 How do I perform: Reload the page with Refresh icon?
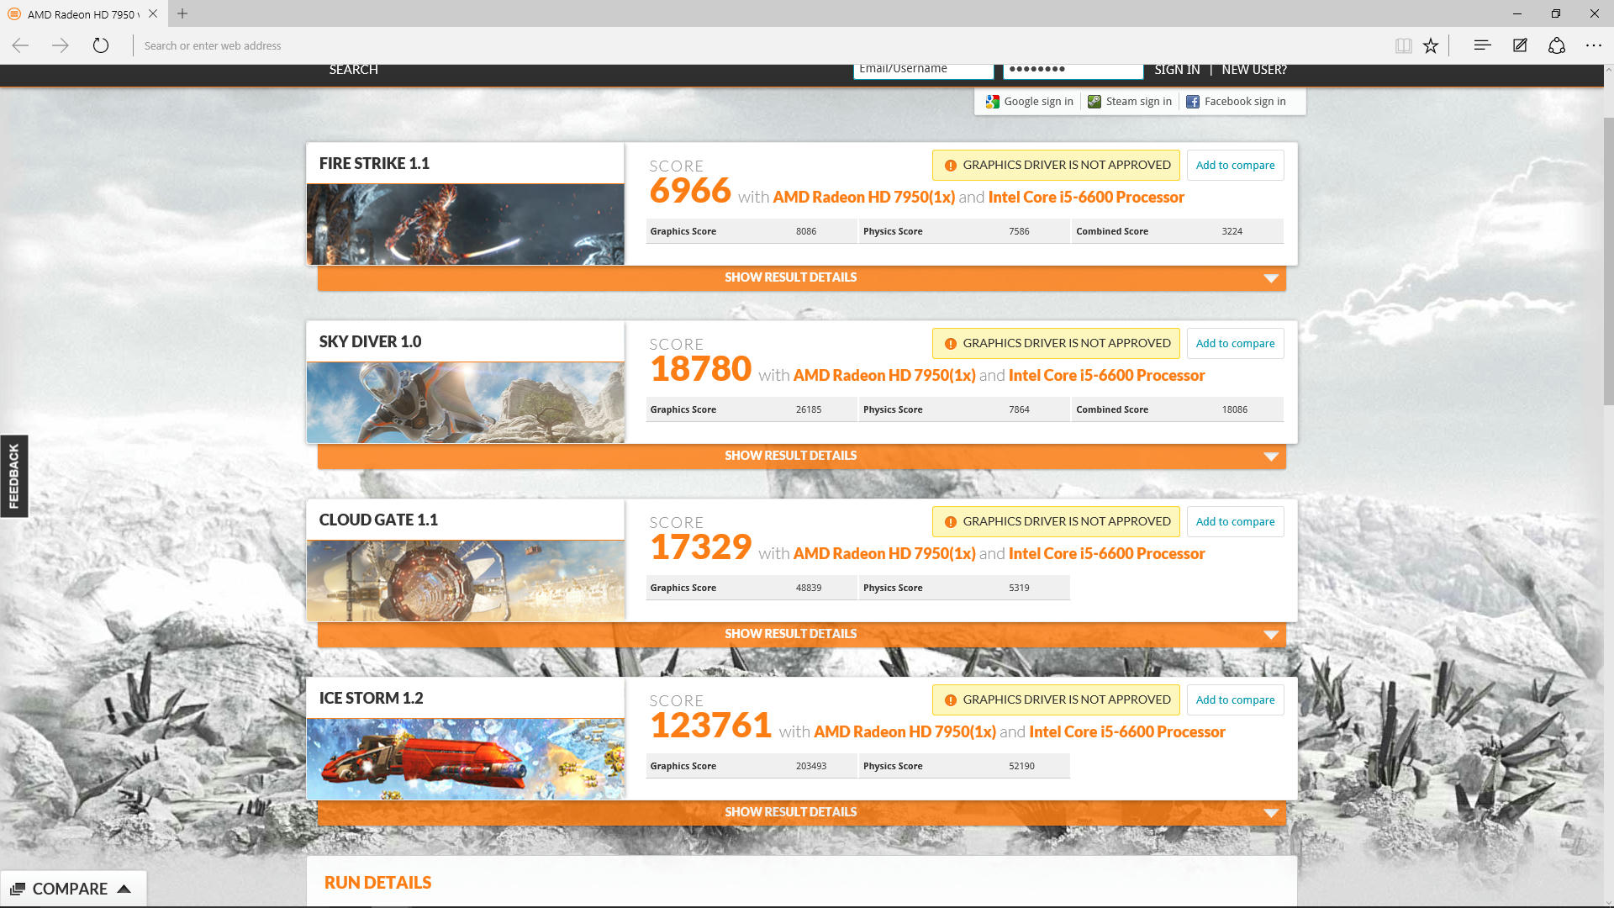101,45
